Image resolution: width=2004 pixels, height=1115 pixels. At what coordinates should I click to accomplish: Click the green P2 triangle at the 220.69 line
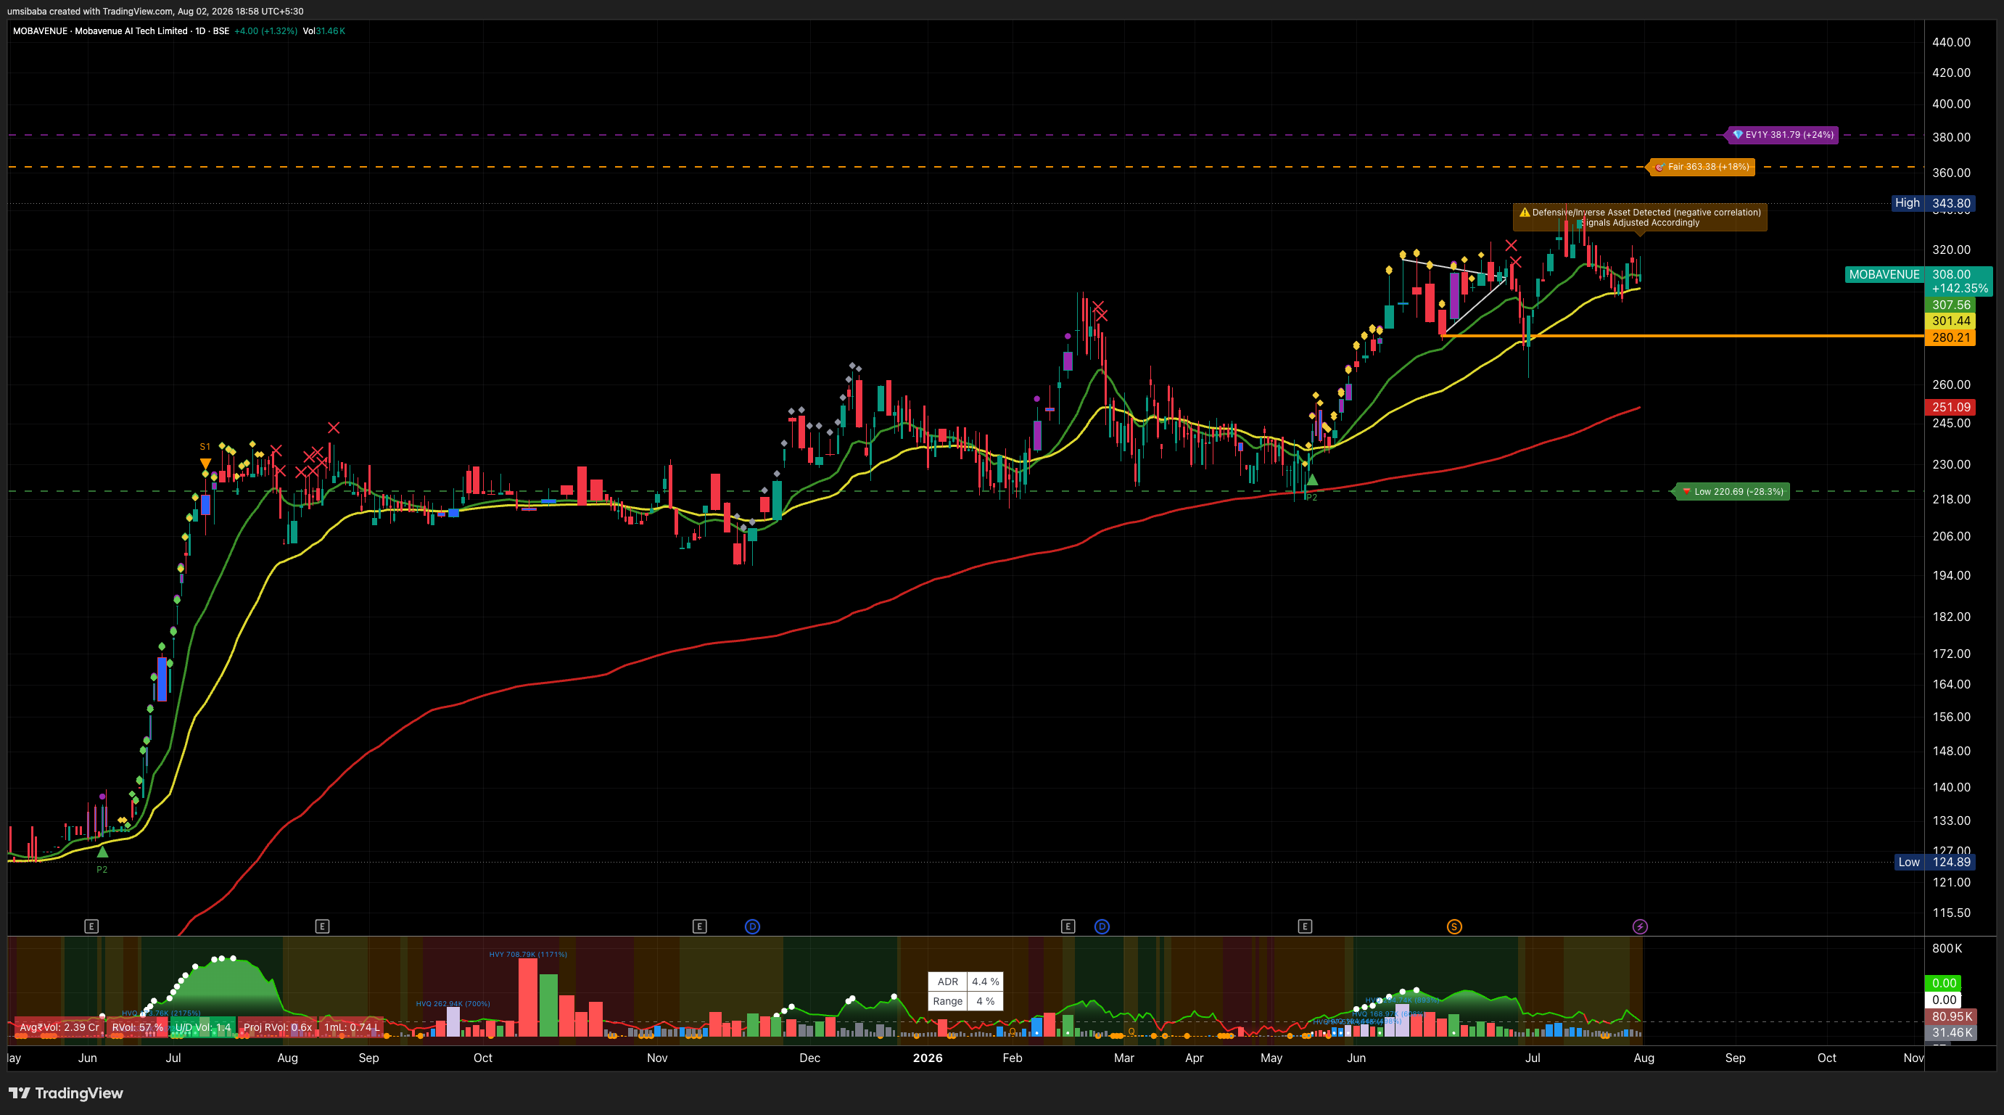(x=1312, y=480)
